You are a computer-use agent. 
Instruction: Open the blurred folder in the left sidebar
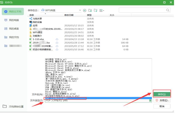13,46
